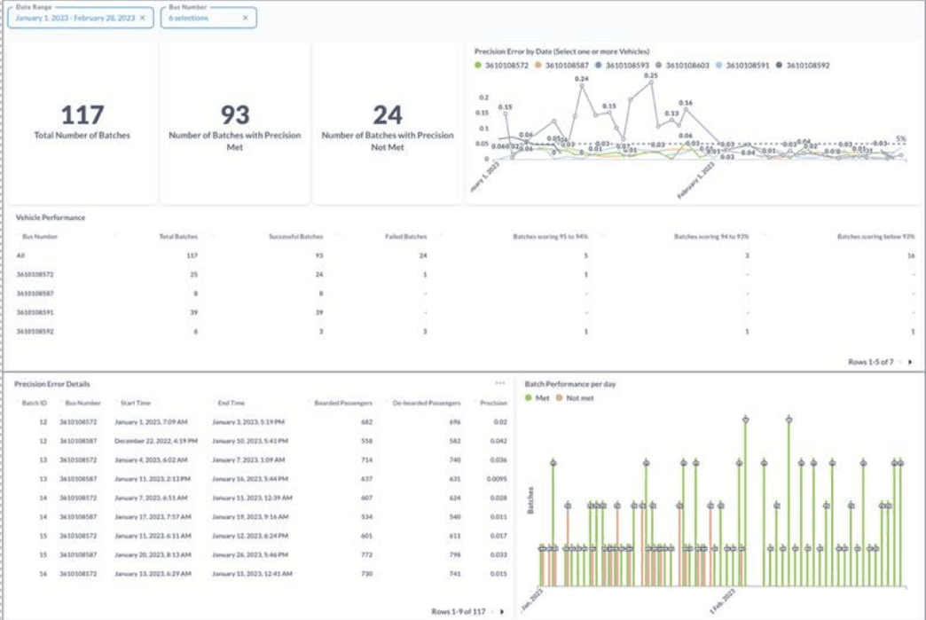Click boarded passengers value 772

pos(366,555)
